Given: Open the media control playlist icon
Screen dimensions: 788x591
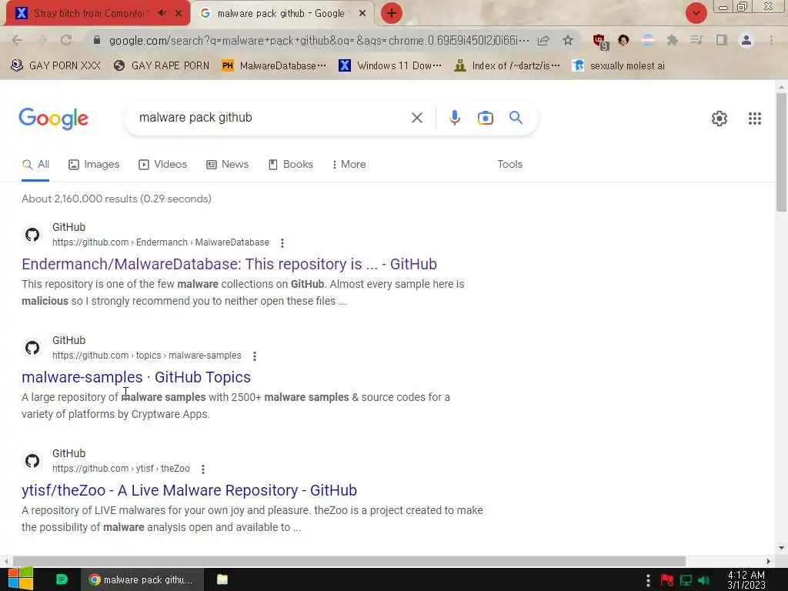Looking at the screenshot, I should tap(696, 40).
